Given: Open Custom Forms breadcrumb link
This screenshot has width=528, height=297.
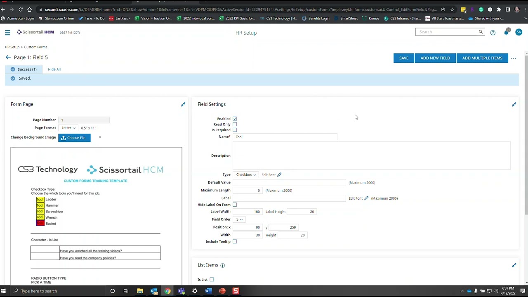Looking at the screenshot, I should [35, 47].
